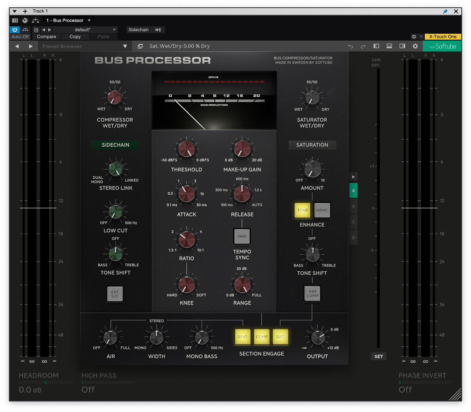471x412 pixels.
Task: Click the Compare button
Action: click(47, 36)
